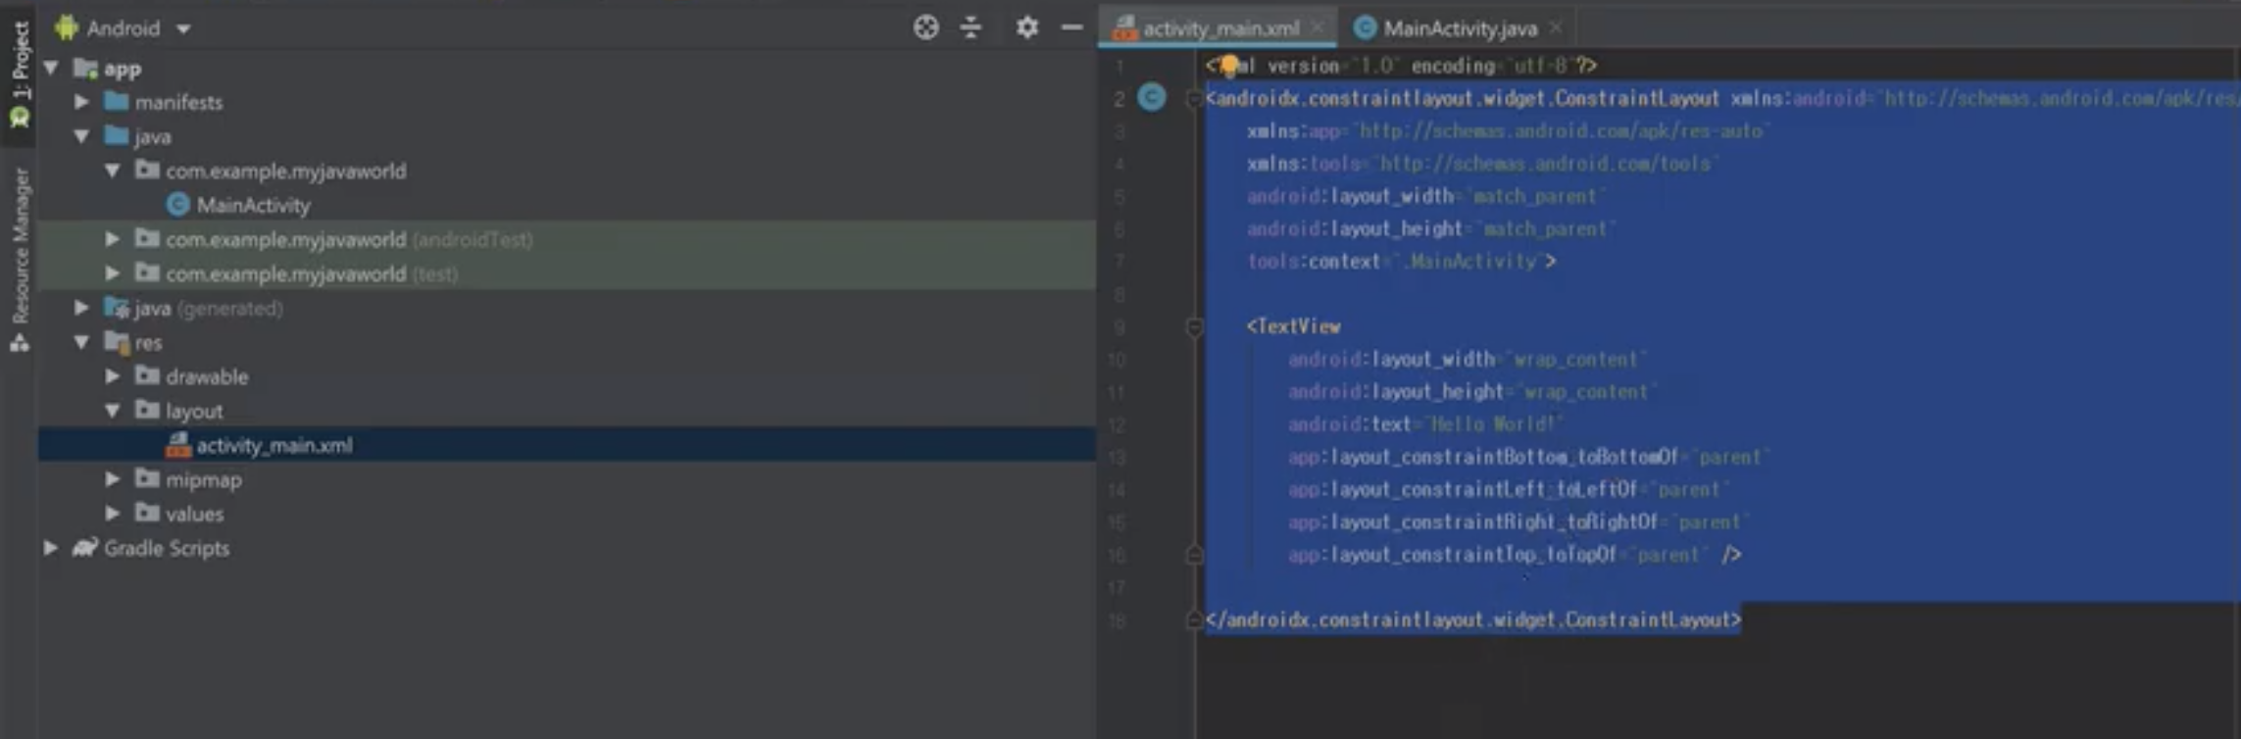Click the closing ConstraintLayout tag
Screen dimensions: 2241x739
(x=1473, y=619)
